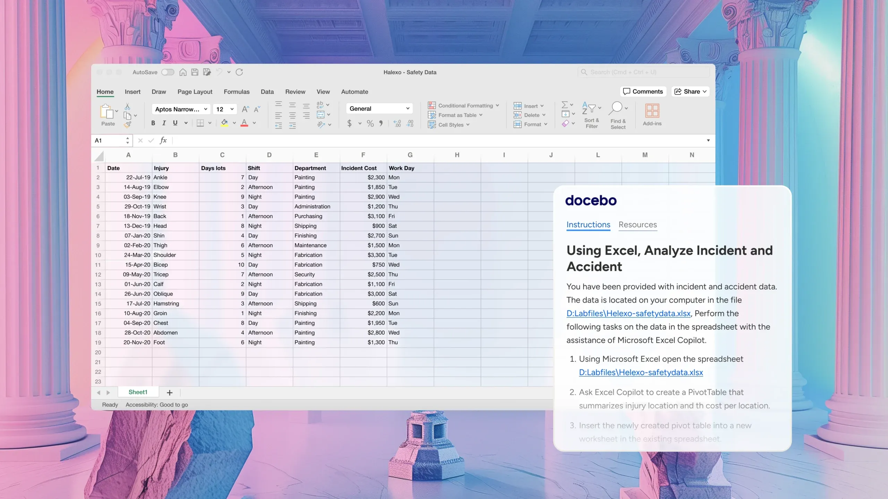Toggle Italic formatting
The image size is (888, 499).
coord(164,123)
